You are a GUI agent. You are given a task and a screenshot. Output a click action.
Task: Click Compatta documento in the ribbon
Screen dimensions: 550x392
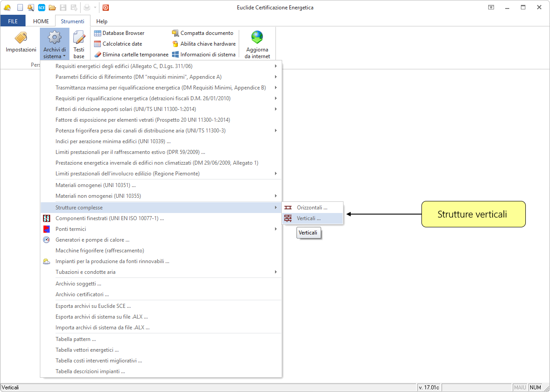coord(203,33)
